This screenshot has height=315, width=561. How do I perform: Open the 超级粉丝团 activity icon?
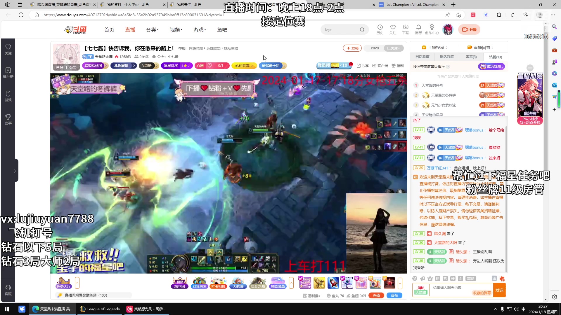179,283
